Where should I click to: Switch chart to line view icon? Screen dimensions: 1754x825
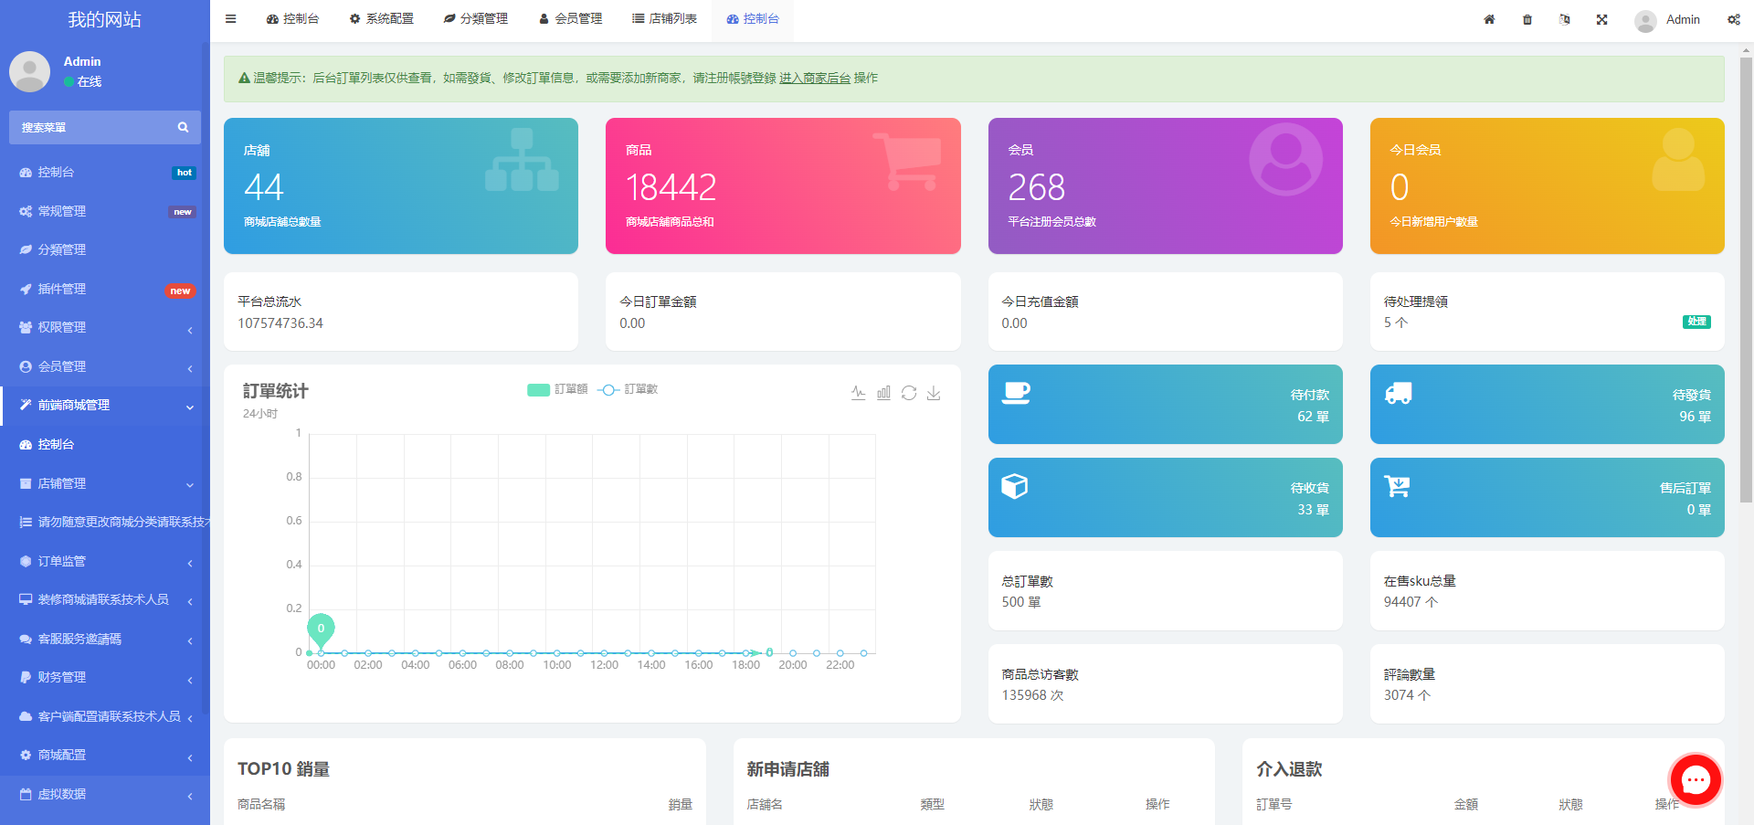(858, 393)
